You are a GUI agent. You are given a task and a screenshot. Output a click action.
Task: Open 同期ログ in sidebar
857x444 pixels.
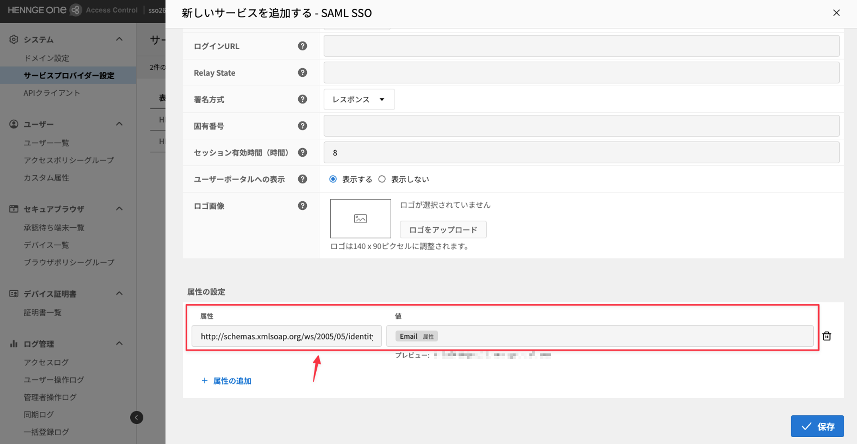click(39, 414)
